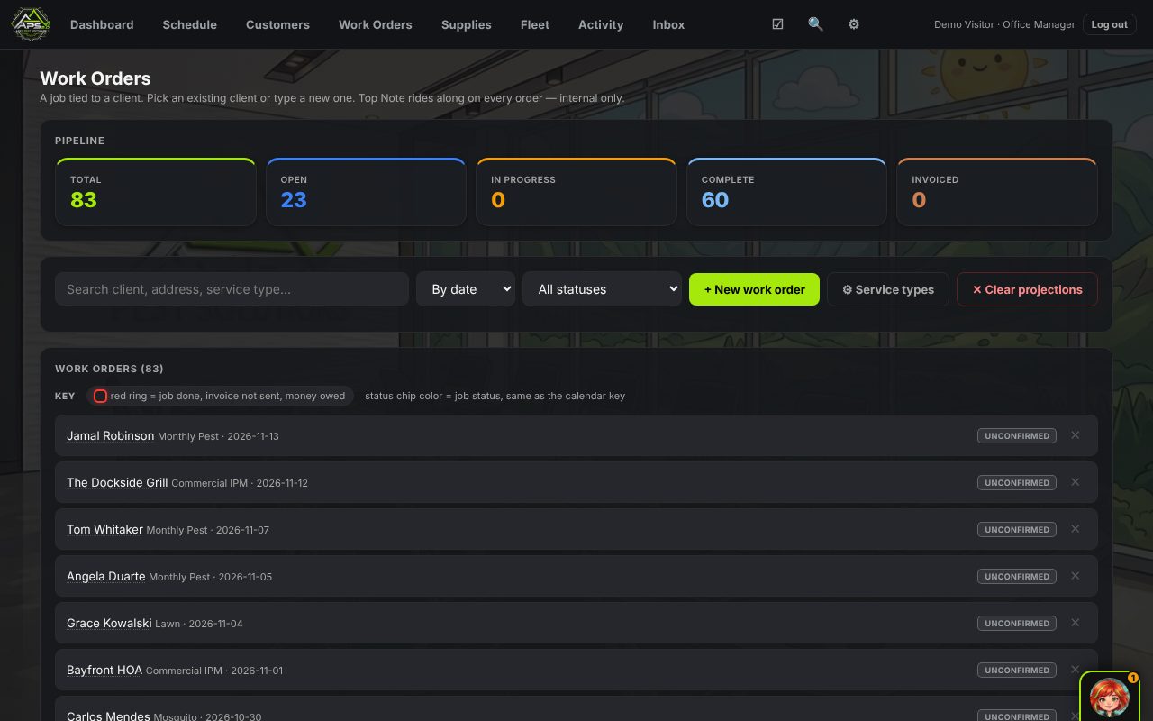Click Jamal Robinson's Unconfirmed status chip
This screenshot has height=721, width=1153.
[1017, 435]
